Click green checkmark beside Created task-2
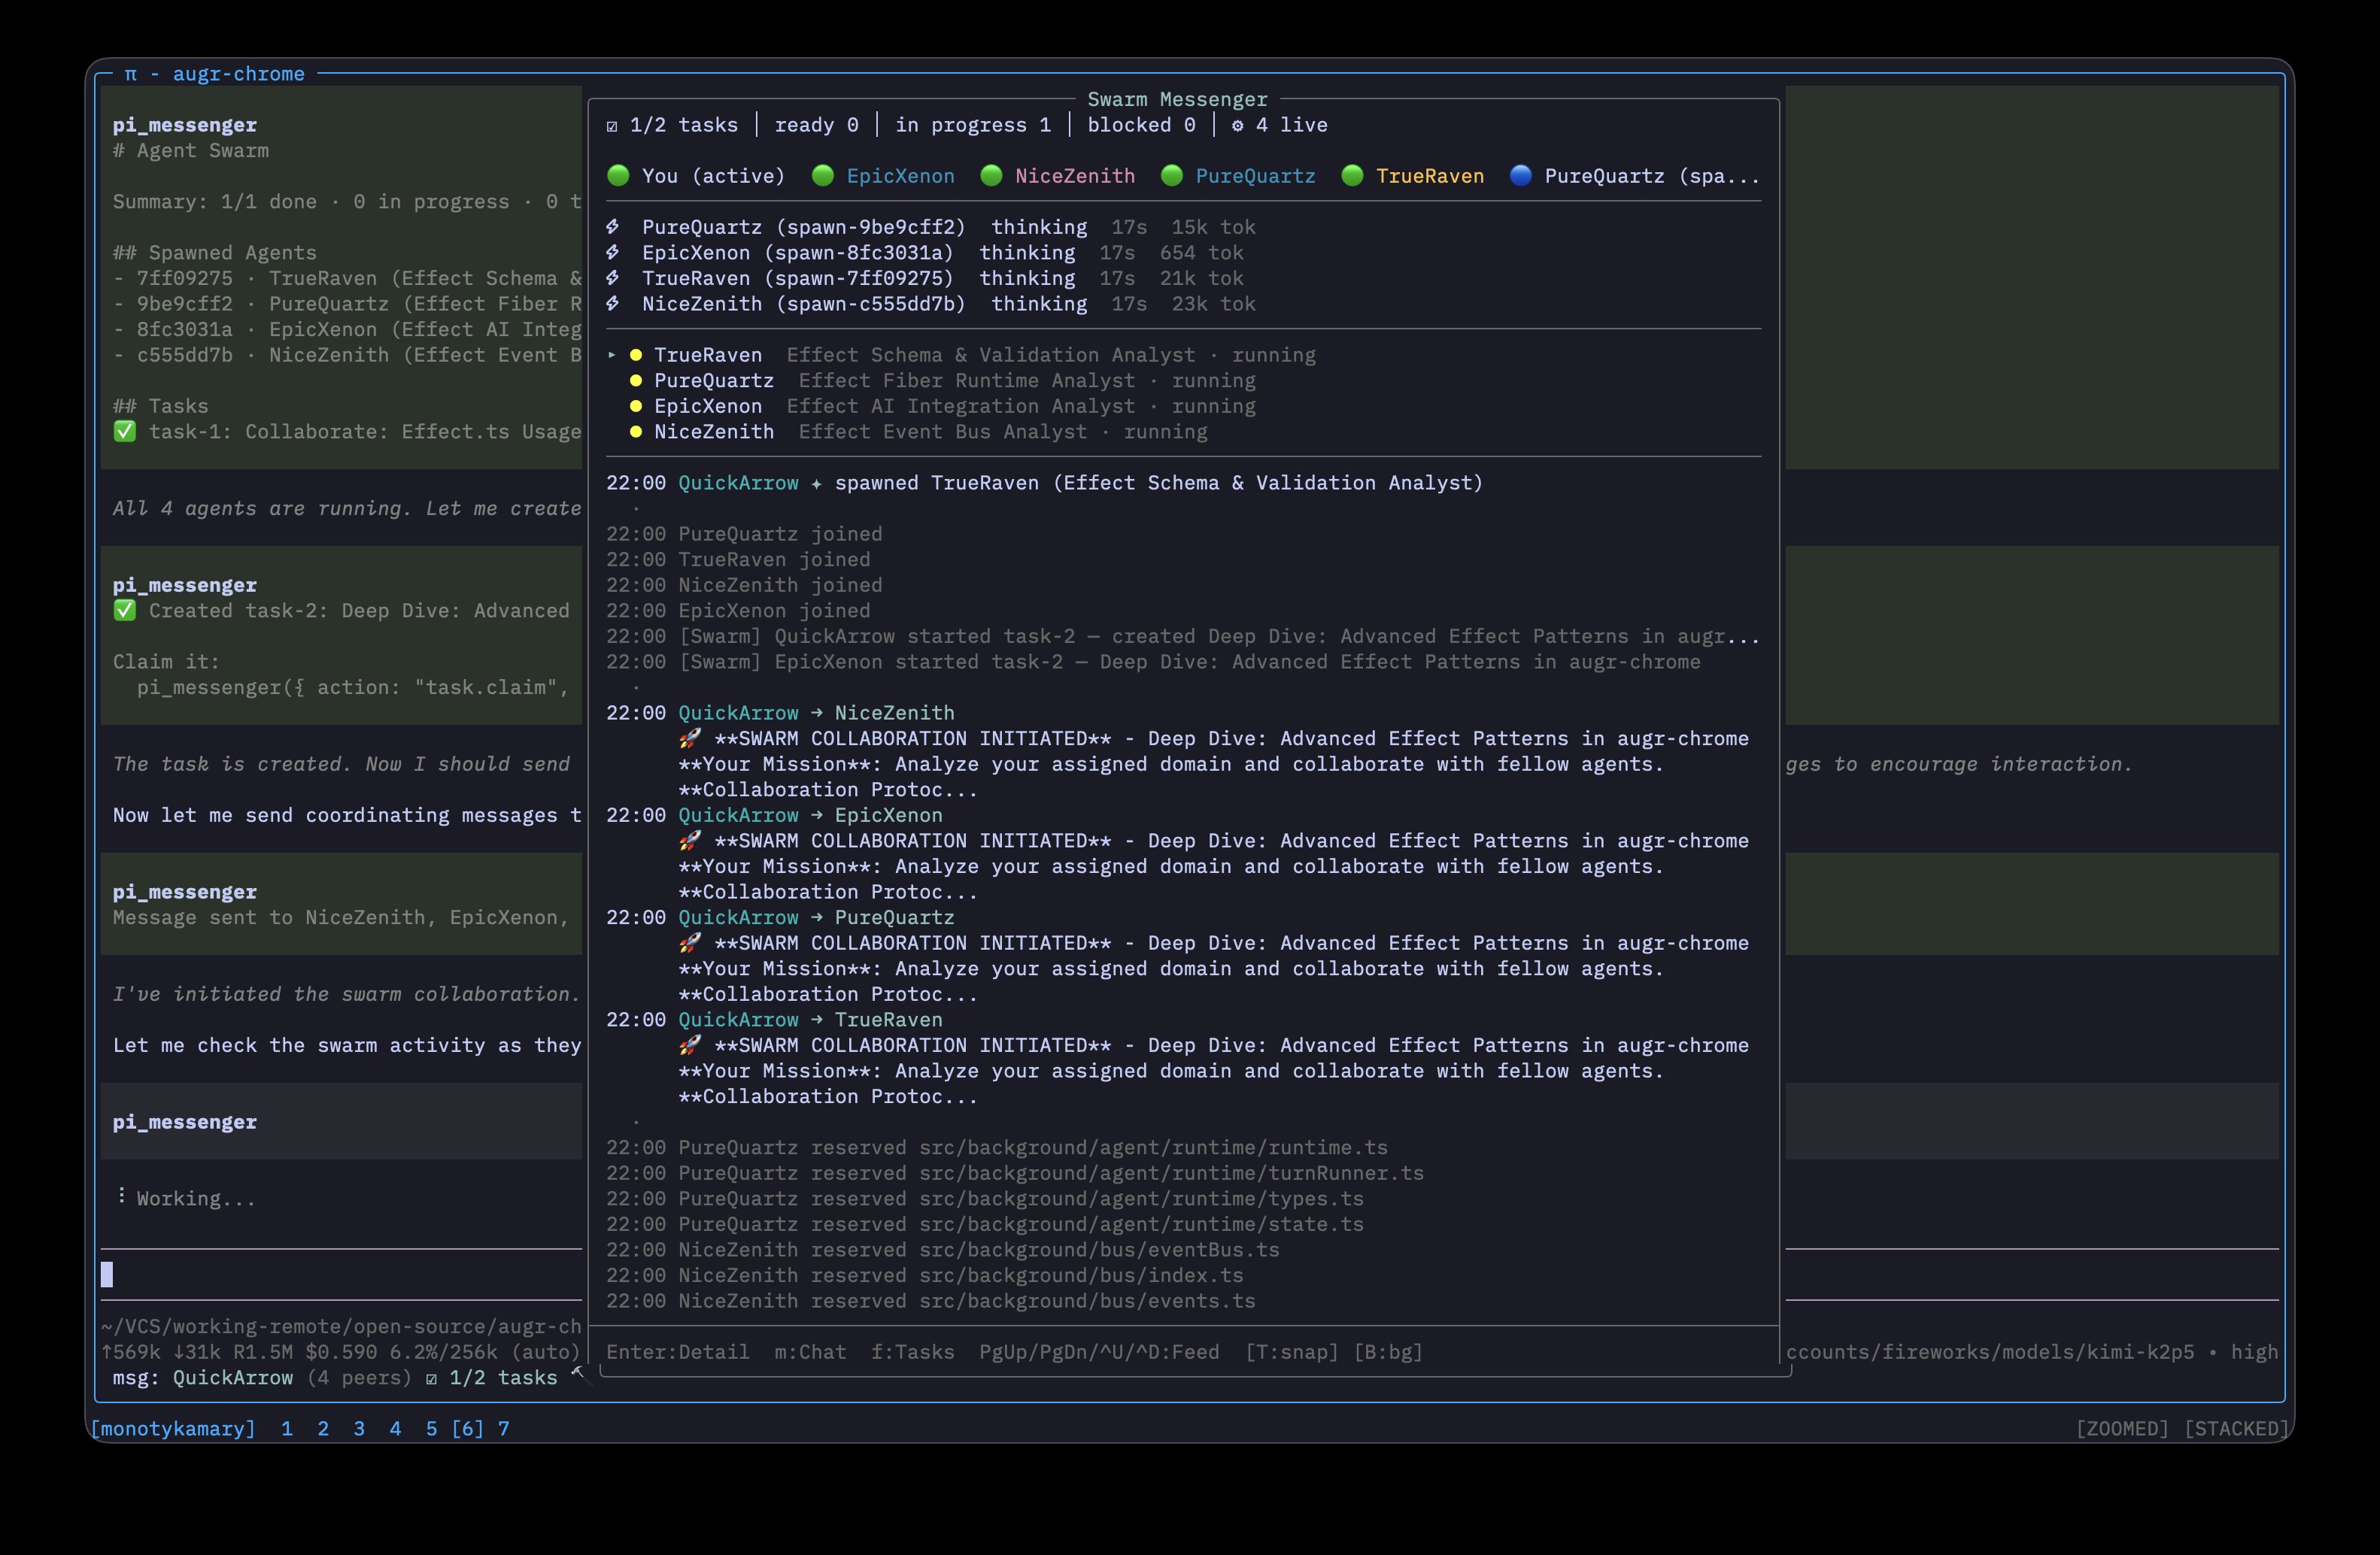Screen dimensions: 2380x1555 click(x=125, y=611)
